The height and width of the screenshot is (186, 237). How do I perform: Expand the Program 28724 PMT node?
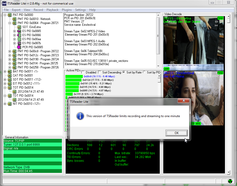[10, 59]
